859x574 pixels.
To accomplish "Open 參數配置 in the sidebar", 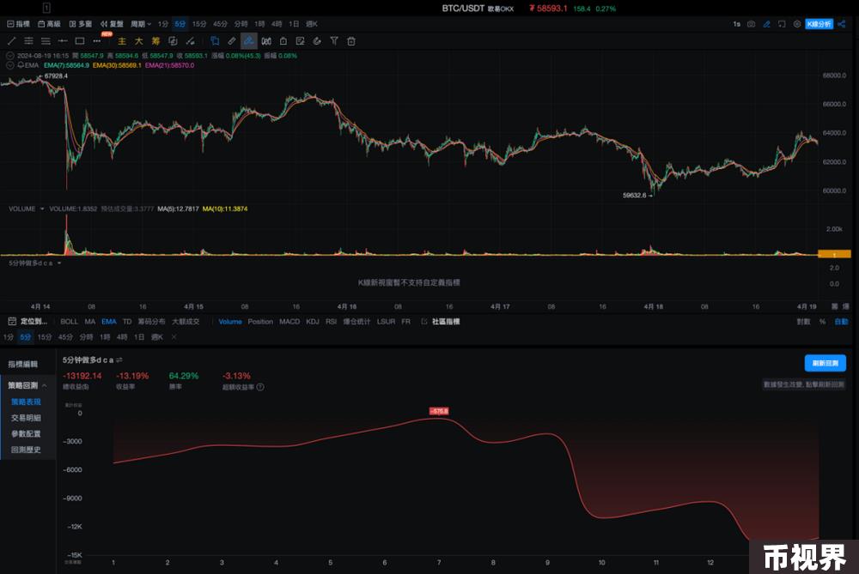I will (26, 433).
